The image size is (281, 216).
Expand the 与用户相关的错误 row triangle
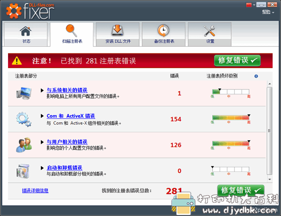tap(42, 142)
